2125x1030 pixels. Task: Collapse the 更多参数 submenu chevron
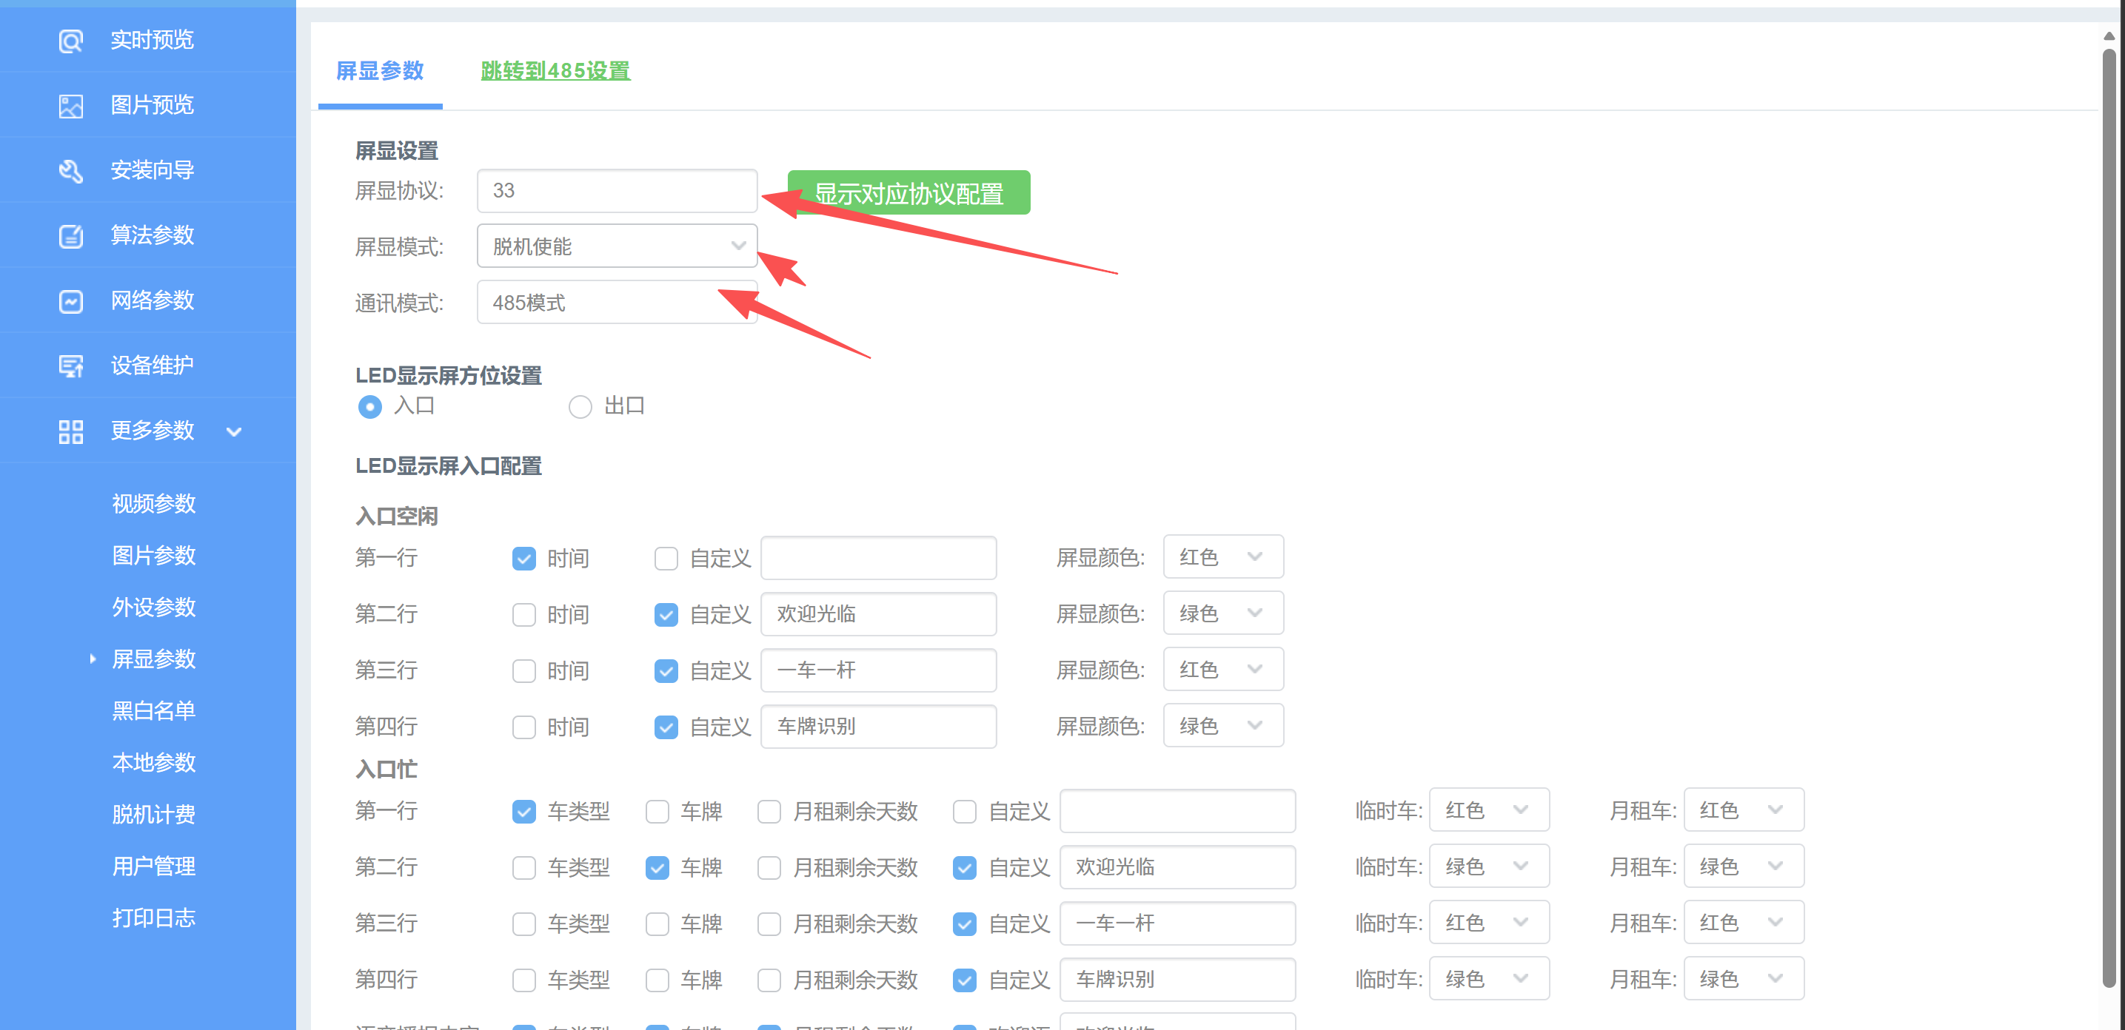(234, 431)
